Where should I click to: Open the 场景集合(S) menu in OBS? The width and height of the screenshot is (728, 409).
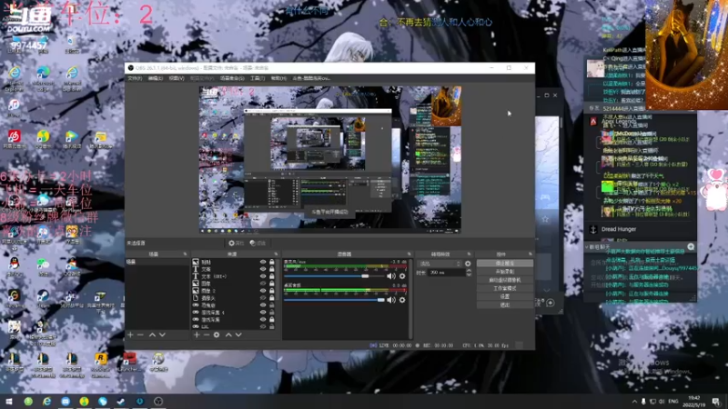(232, 78)
